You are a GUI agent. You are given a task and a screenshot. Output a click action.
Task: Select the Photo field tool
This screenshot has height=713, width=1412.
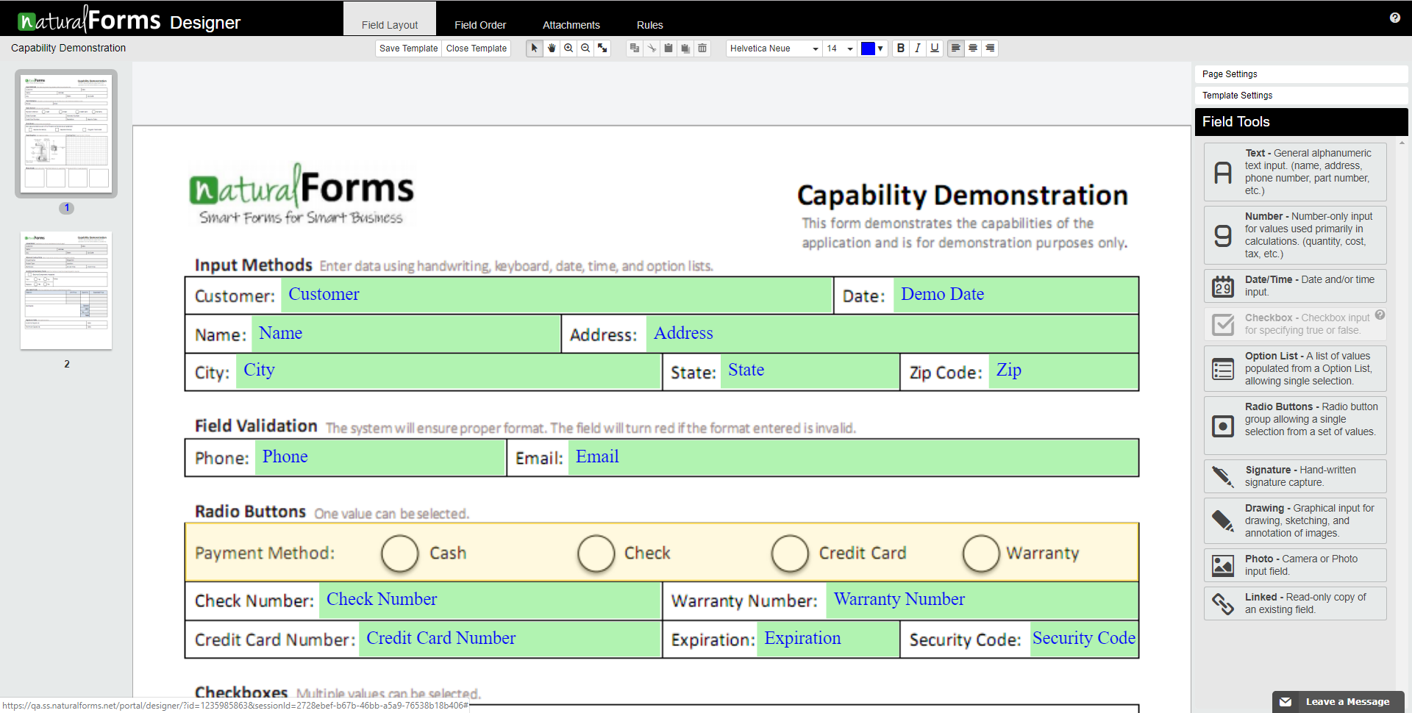click(x=1295, y=565)
